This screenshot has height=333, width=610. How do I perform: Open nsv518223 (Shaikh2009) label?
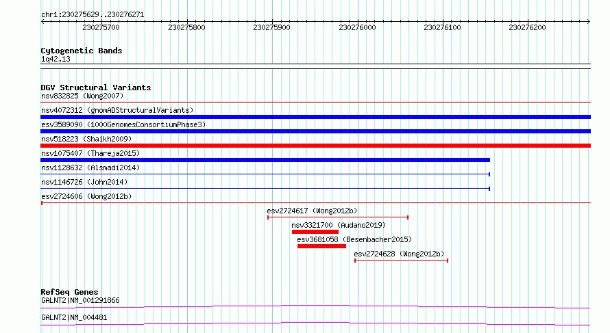pos(86,139)
